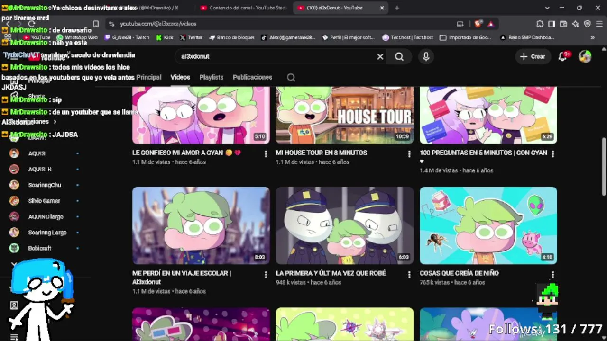Select the Videos channel tab
The height and width of the screenshot is (341, 607).
pyautogui.click(x=180, y=77)
